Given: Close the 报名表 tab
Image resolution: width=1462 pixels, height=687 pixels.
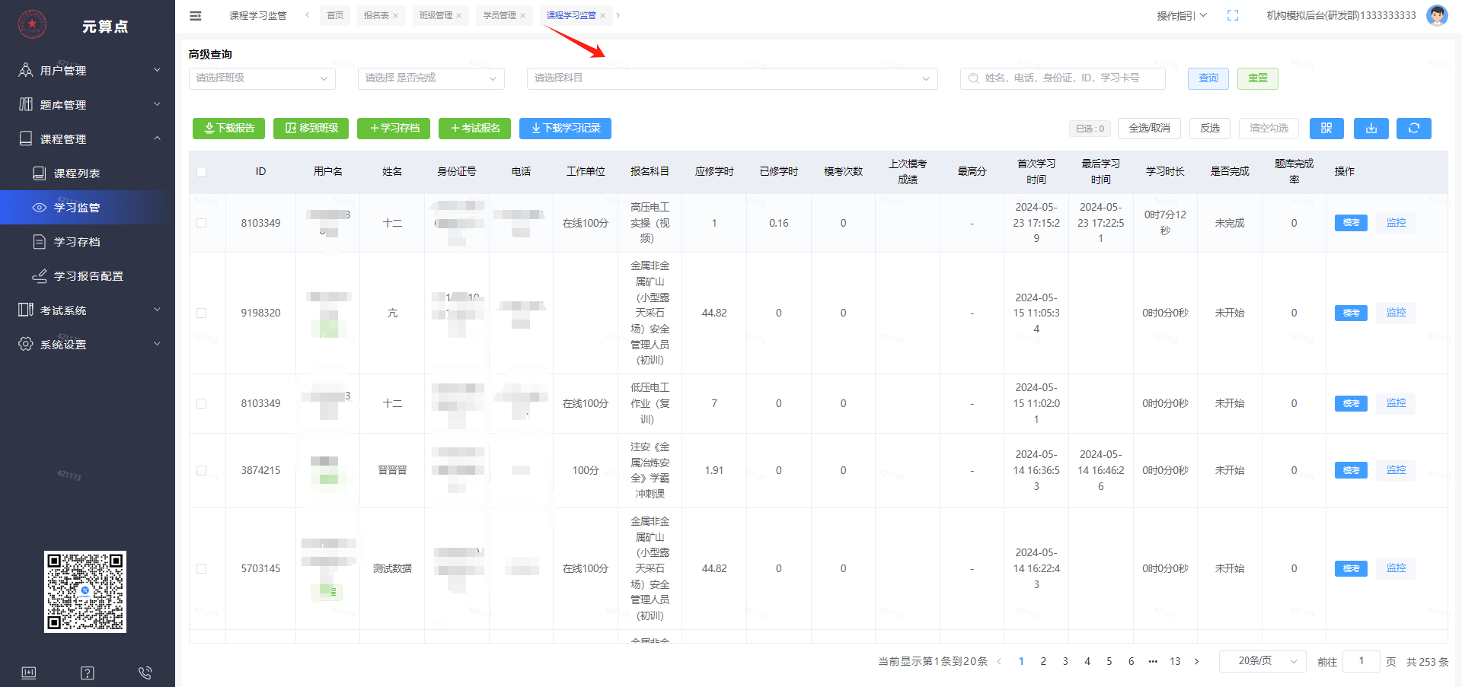Looking at the screenshot, I should pos(396,16).
